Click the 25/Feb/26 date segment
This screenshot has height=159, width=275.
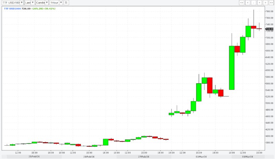point(34,157)
